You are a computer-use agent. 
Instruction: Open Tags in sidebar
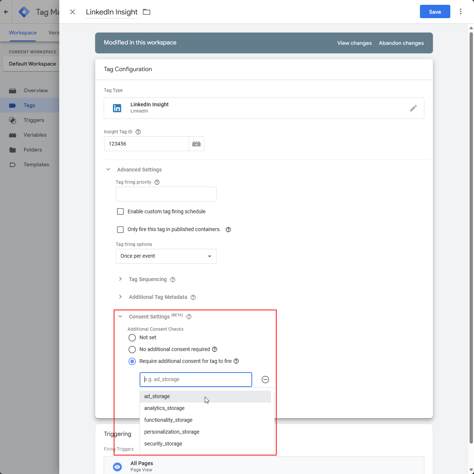click(29, 105)
